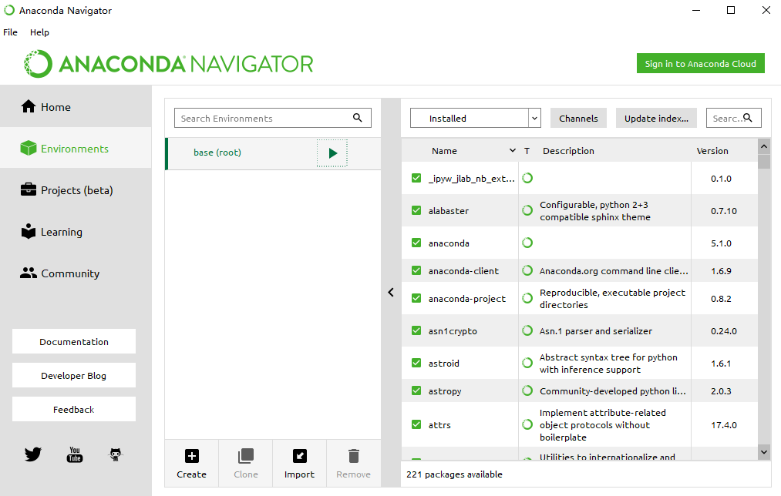Go to the Home tab

coord(76,106)
